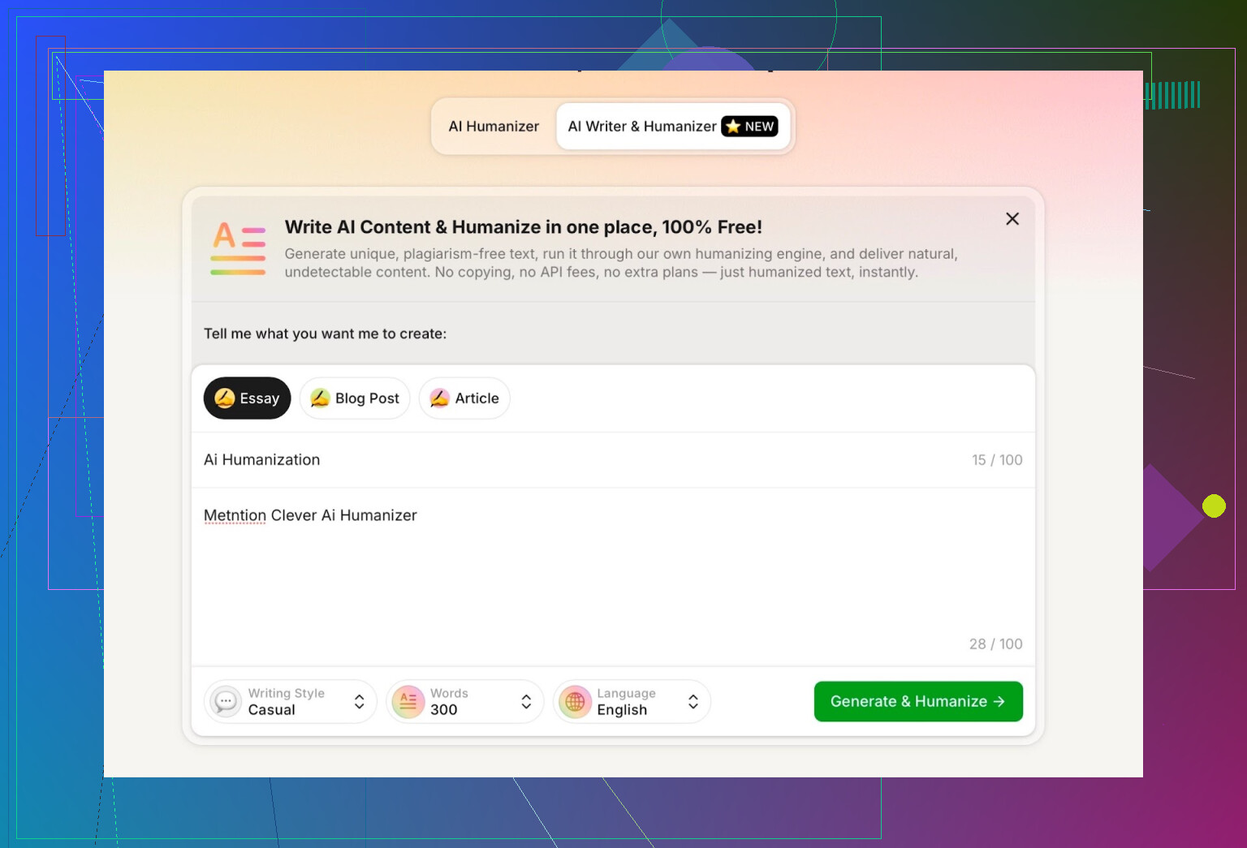Select the Blog Post content type
This screenshot has height=848, width=1247.
click(x=355, y=398)
